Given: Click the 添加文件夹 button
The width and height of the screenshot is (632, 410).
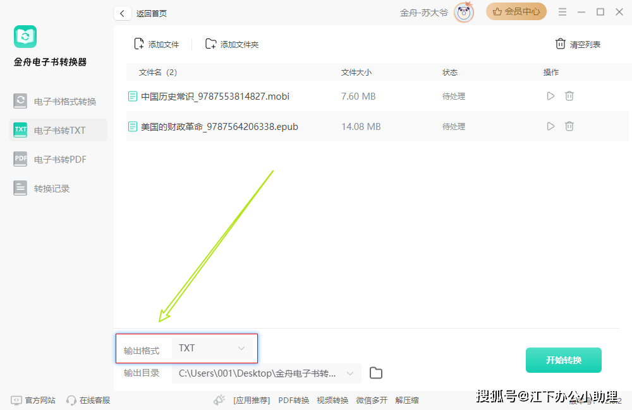Looking at the screenshot, I should pos(232,44).
